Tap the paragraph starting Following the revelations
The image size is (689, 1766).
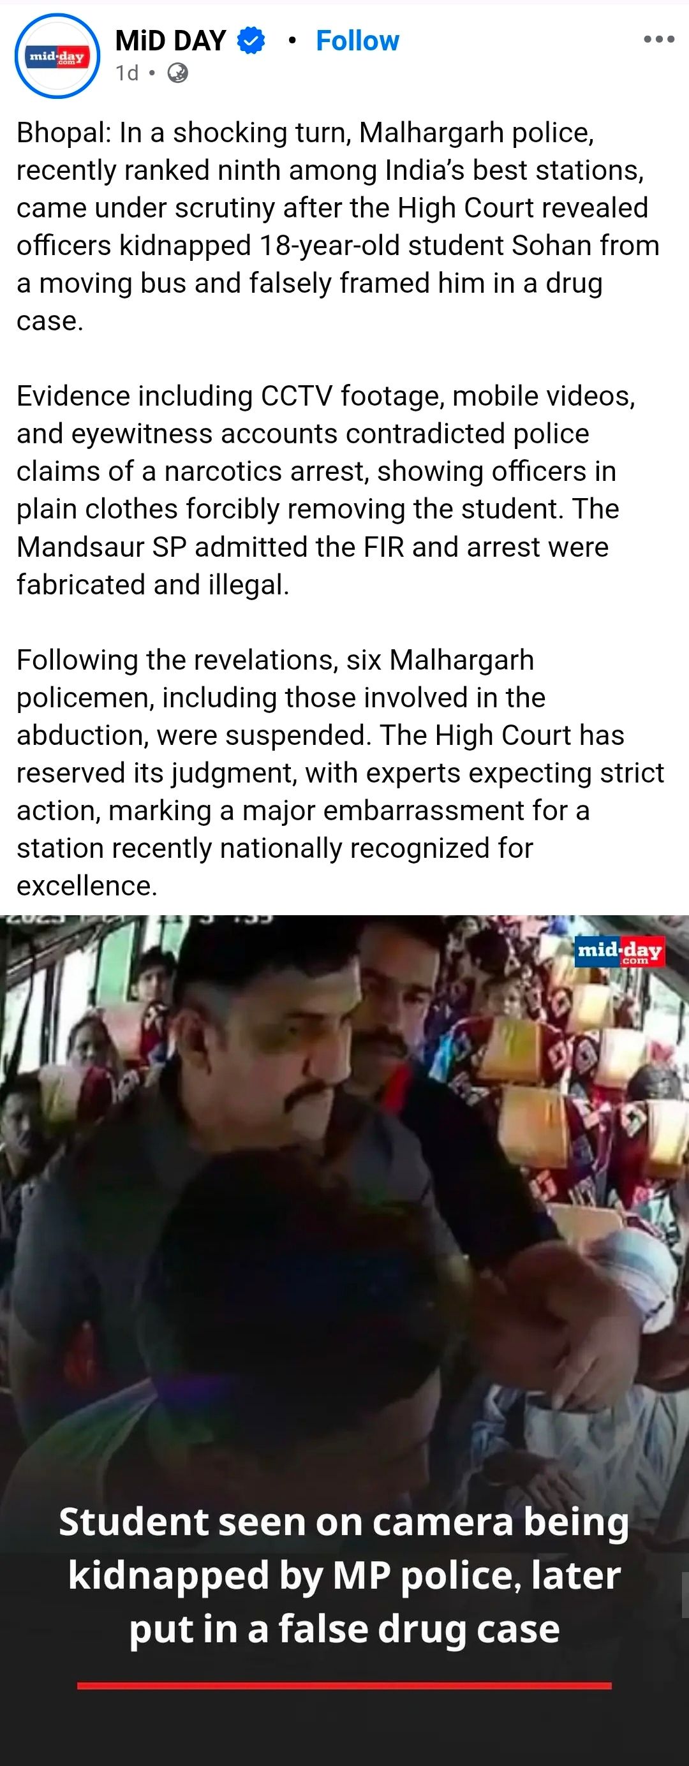coord(341,772)
